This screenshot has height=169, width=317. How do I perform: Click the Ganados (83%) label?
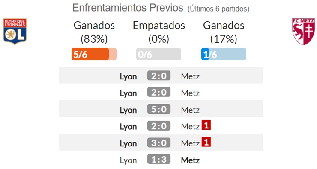tap(94, 32)
